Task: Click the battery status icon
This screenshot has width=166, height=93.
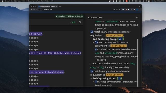Action: click(140, 1)
